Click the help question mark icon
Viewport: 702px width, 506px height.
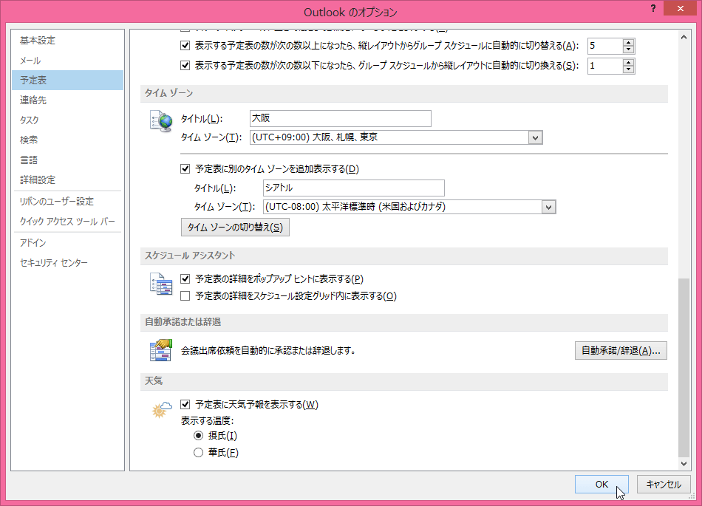click(653, 9)
